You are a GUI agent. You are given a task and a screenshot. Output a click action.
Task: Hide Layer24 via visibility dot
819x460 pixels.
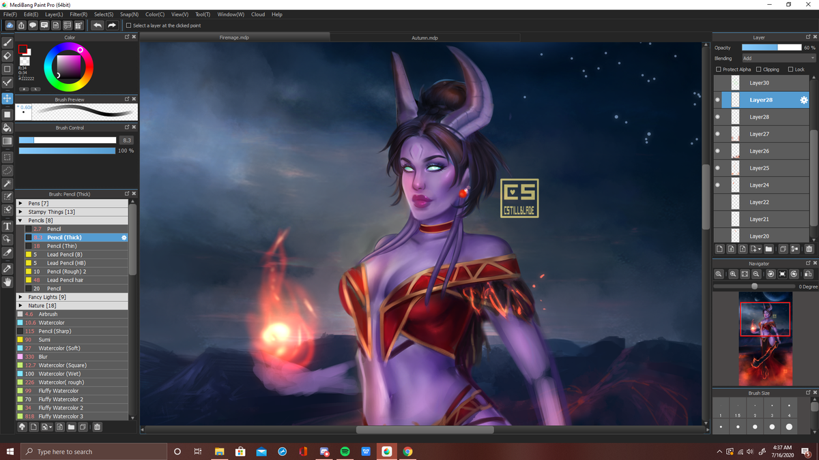[x=717, y=185]
